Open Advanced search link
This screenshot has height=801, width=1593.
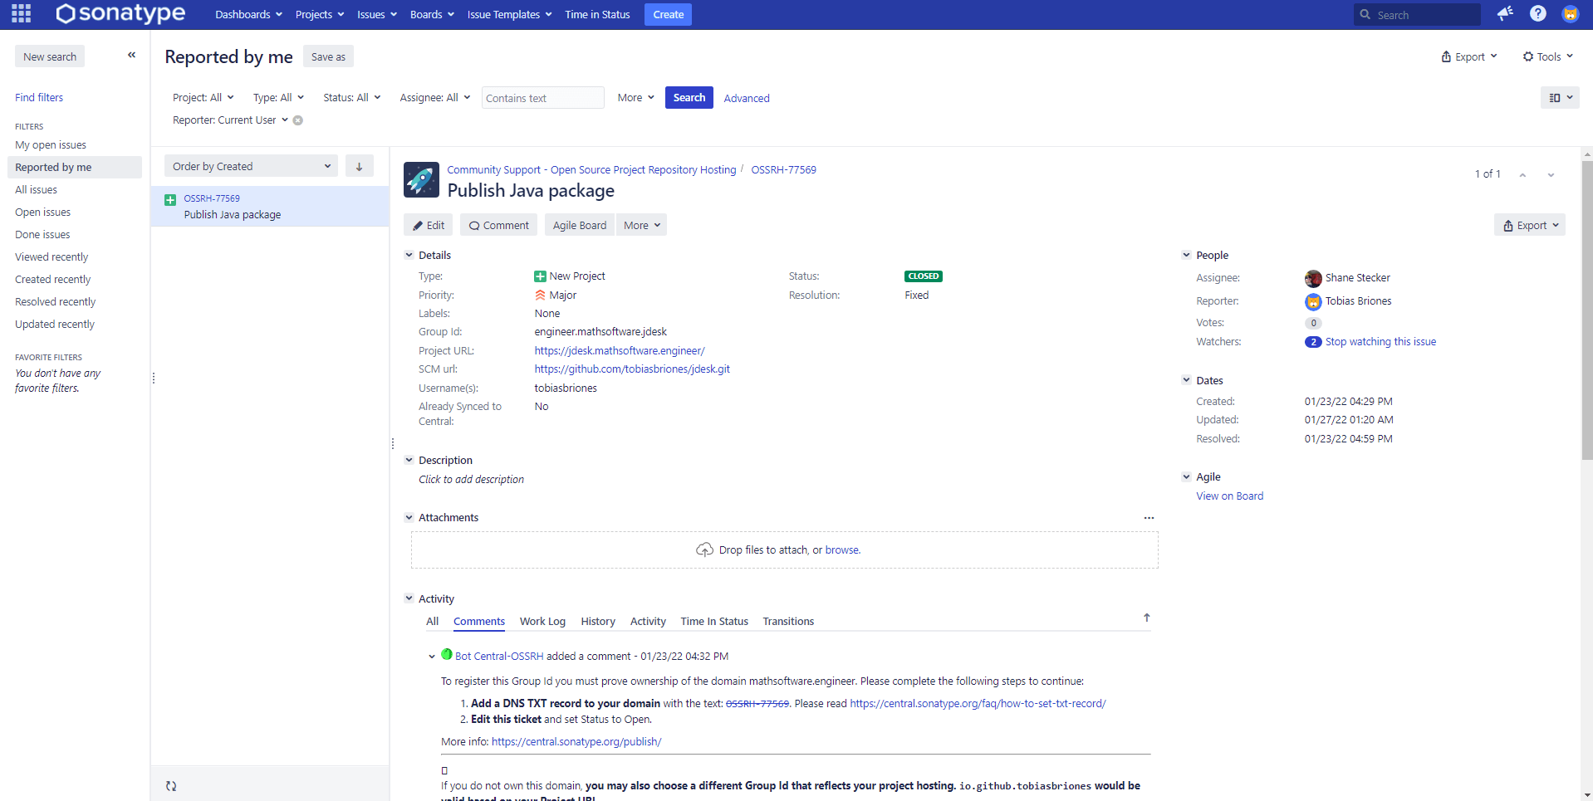pyautogui.click(x=747, y=98)
